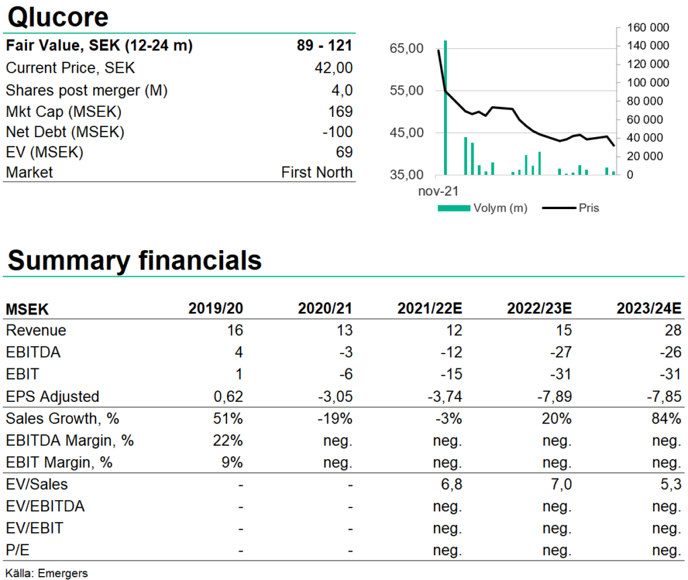
Task: Click the "2019/20" column header
Action: click(216, 308)
